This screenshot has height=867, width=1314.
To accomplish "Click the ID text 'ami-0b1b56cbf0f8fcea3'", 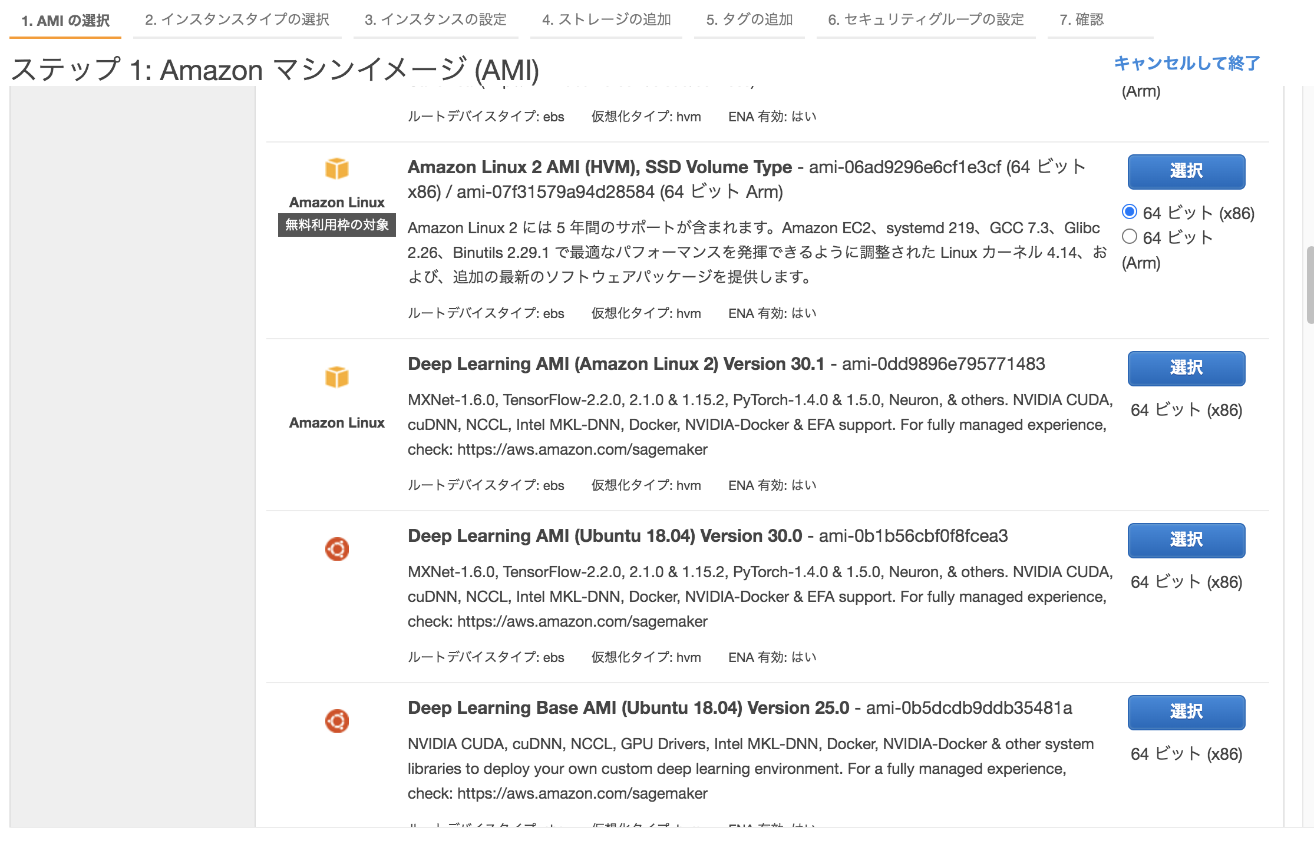I will (x=913, y=536).
